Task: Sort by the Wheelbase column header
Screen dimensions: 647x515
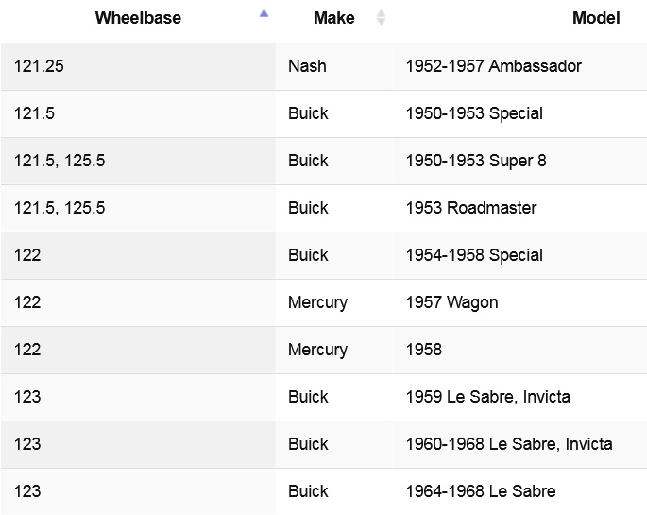Action: pos(138,18)
